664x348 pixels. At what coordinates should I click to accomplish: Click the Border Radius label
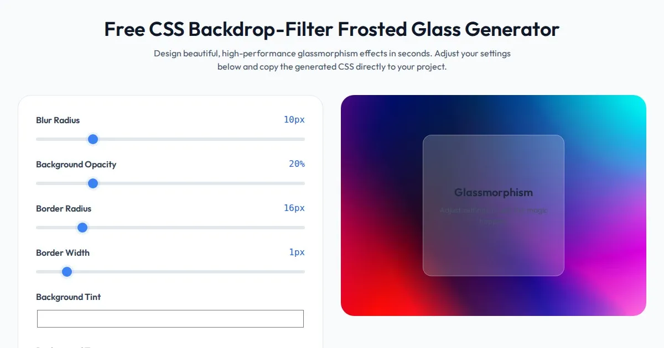(x=64, y=209)
